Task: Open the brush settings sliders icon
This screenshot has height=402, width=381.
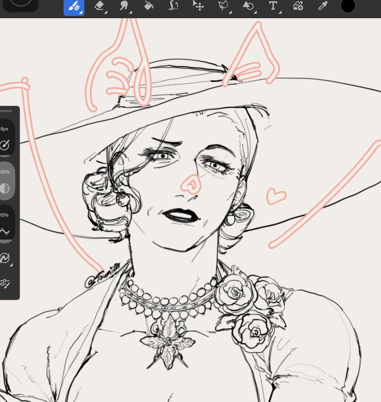Action: pyautogui.click(x=5, y=283)
